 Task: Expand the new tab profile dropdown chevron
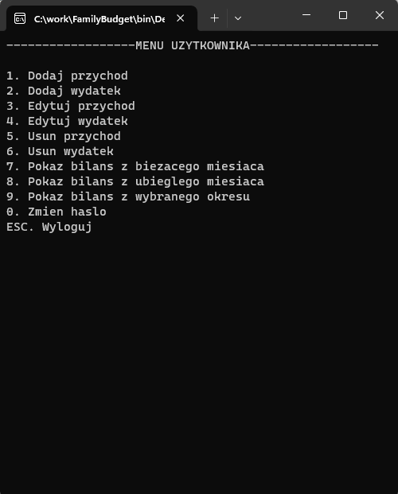tap(238, 18)
